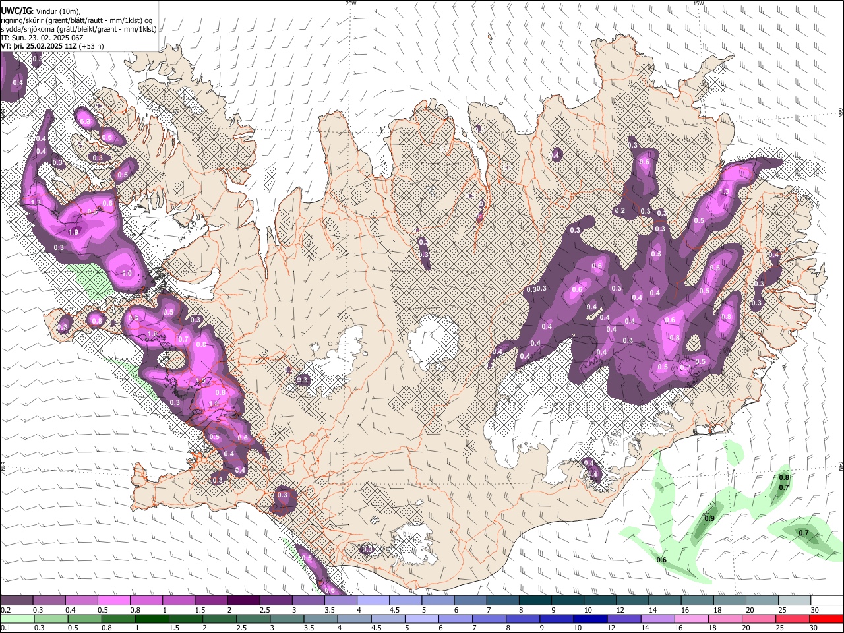Click the '4.5' label in the upper legend
Viewport: 844px width, 633px height.
click(x=394, y=610)
